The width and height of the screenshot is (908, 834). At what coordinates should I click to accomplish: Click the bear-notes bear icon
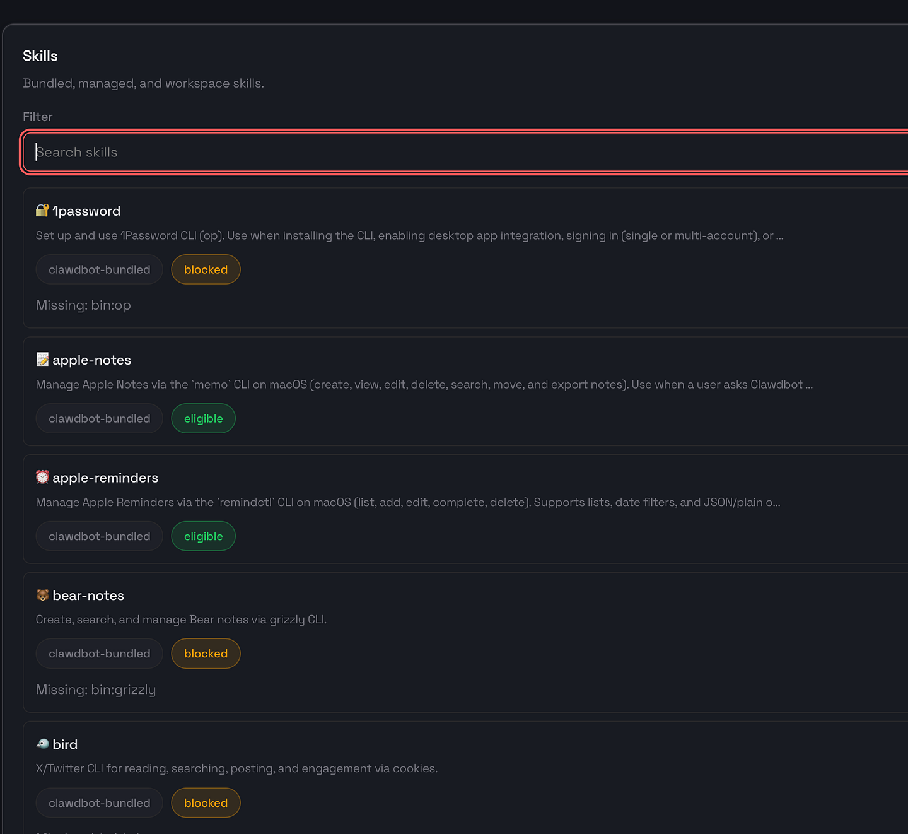42,595
